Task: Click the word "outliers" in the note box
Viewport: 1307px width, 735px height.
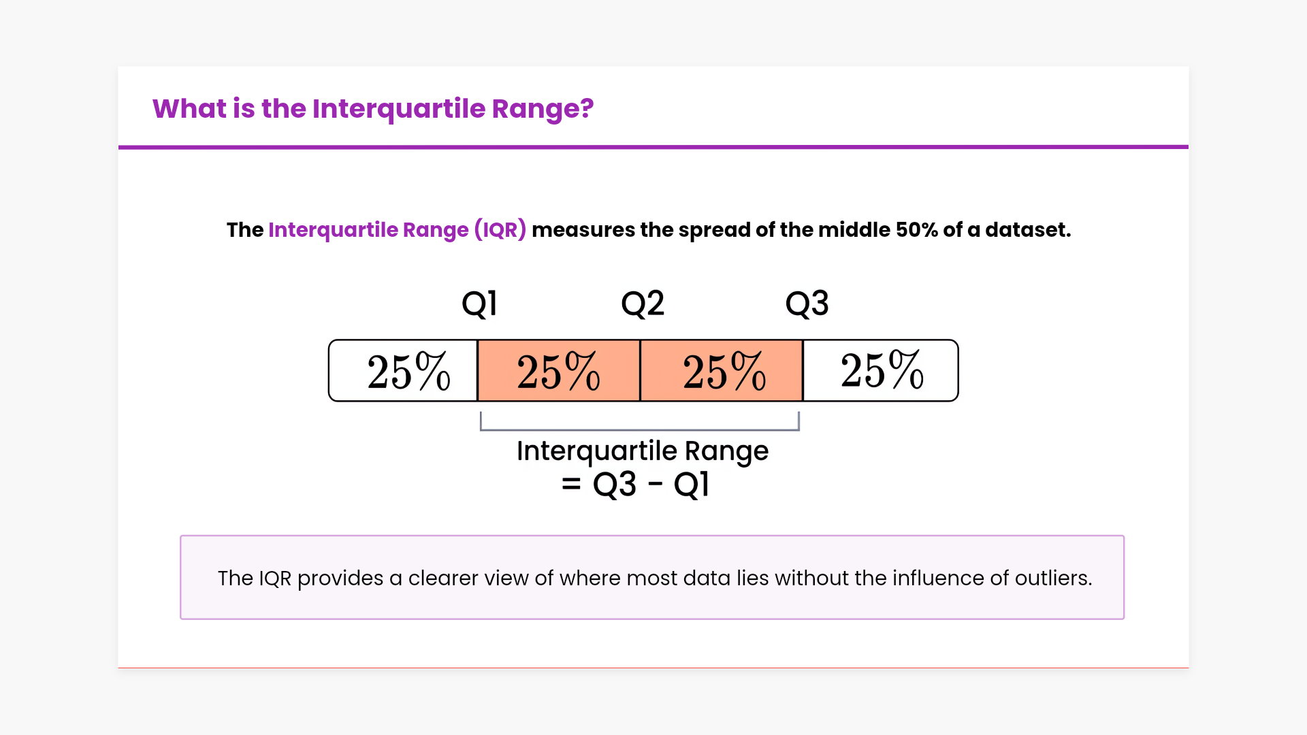Action: point(1052,578)
